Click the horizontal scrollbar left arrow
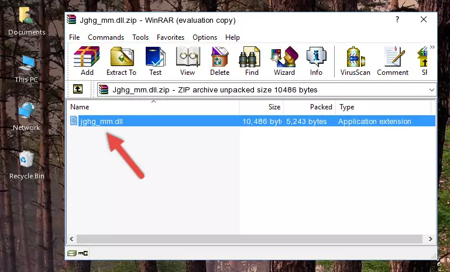 point(71,239)
